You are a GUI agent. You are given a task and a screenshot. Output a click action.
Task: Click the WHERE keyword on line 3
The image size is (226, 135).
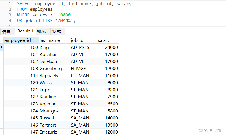pos(23,15)
